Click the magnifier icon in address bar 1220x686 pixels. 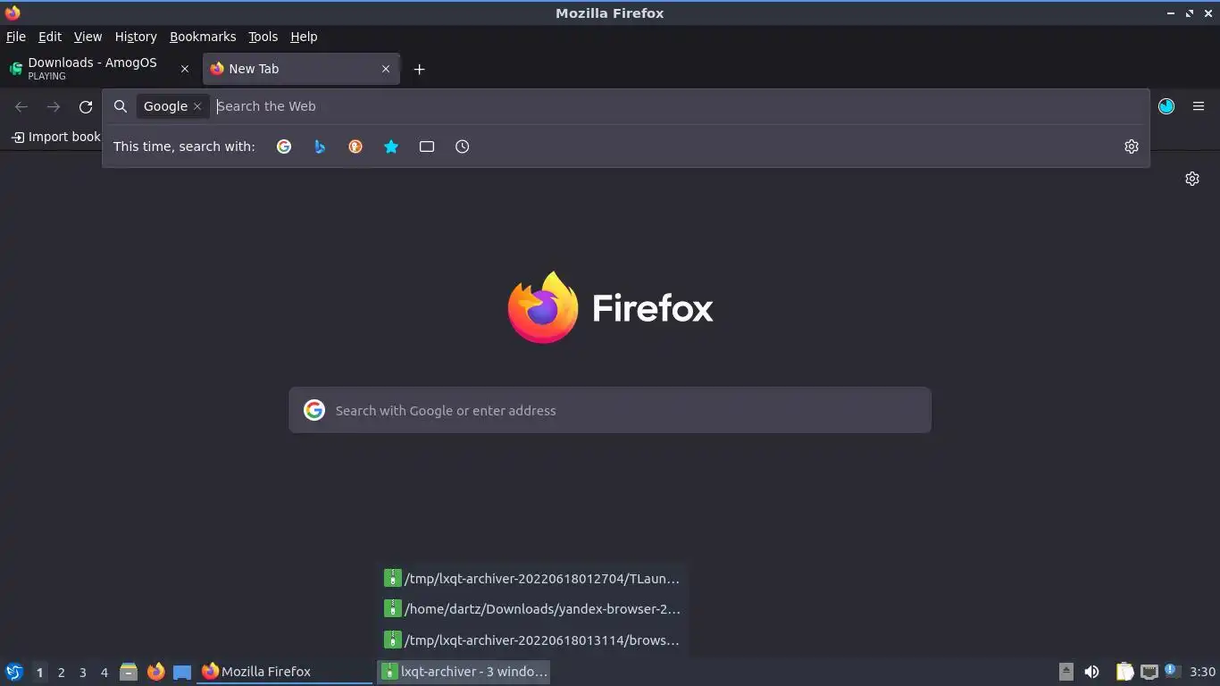(x=121, y=106)
